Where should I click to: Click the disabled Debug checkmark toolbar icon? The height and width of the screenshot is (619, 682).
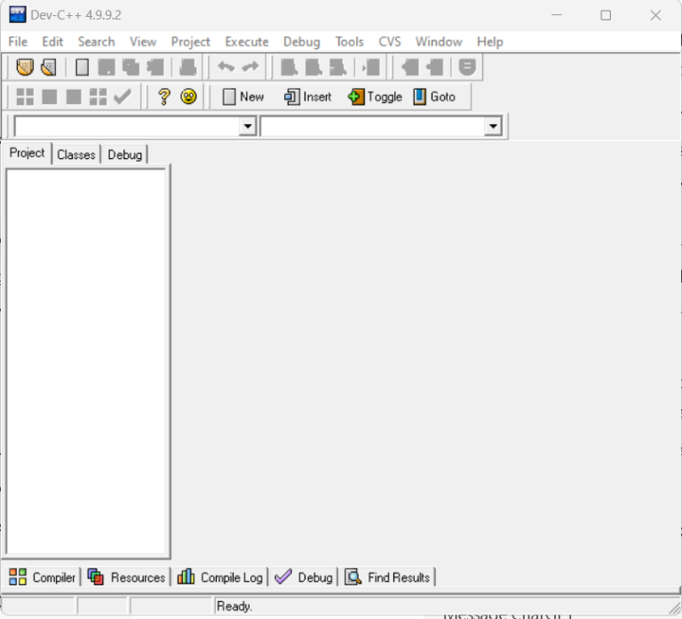click(123, 97)
